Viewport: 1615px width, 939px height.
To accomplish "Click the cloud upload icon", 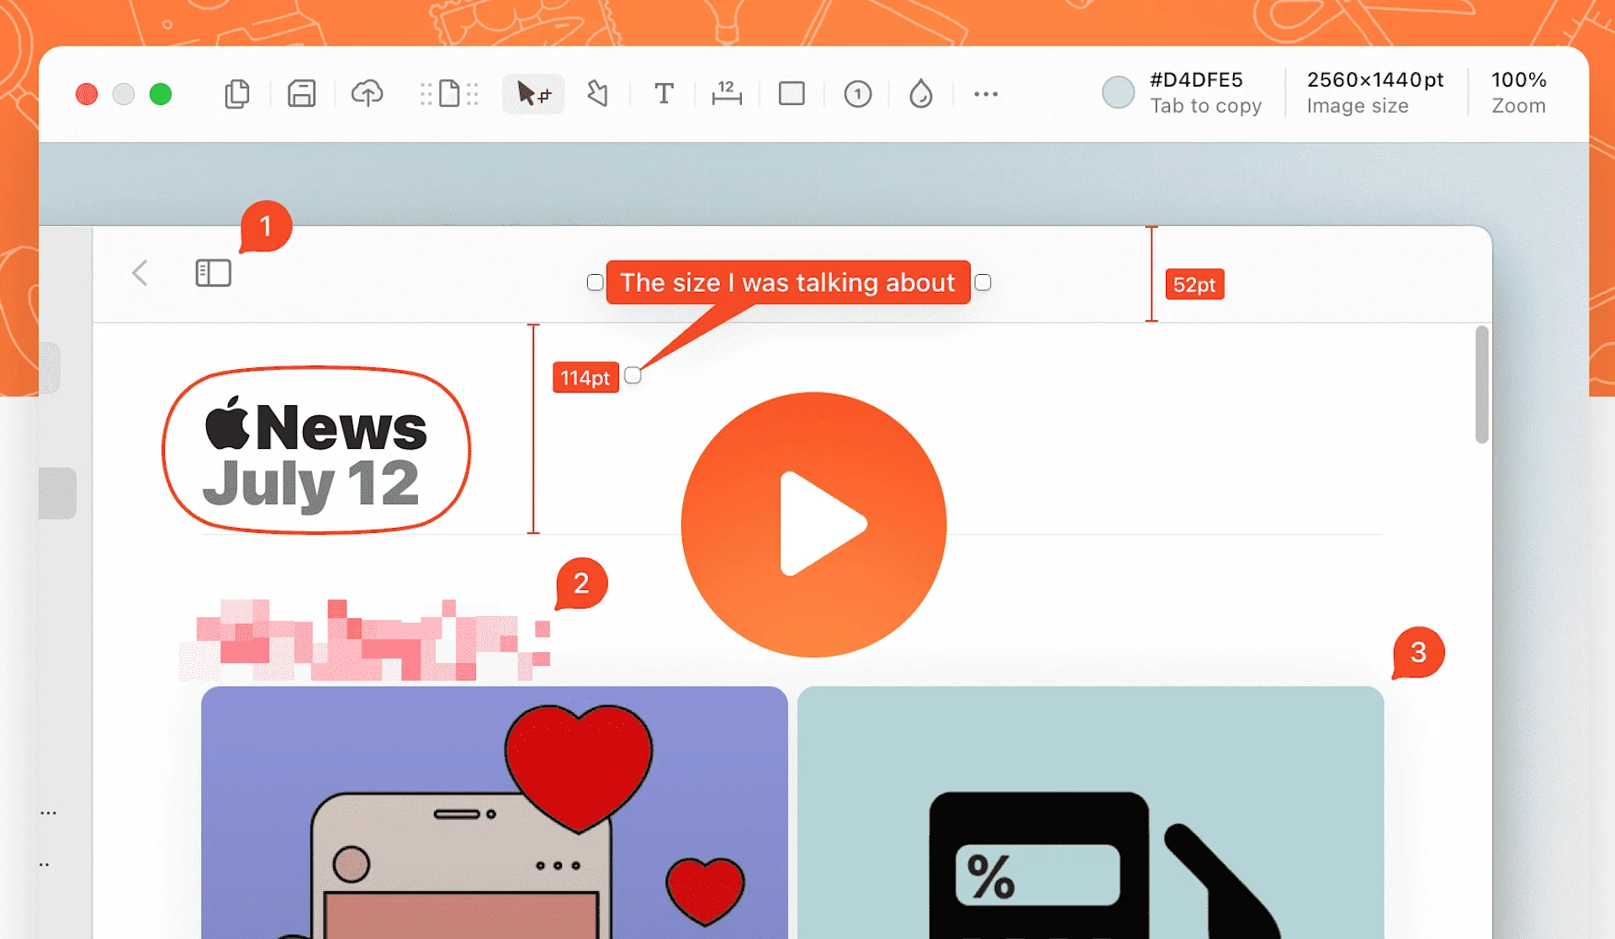I will tap(367, 93).
